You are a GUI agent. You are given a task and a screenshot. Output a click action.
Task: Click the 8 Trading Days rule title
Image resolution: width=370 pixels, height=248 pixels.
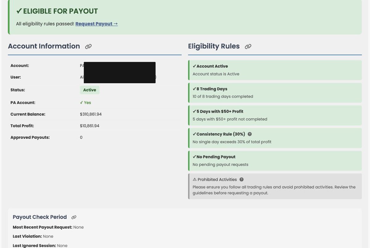point(210,89)
